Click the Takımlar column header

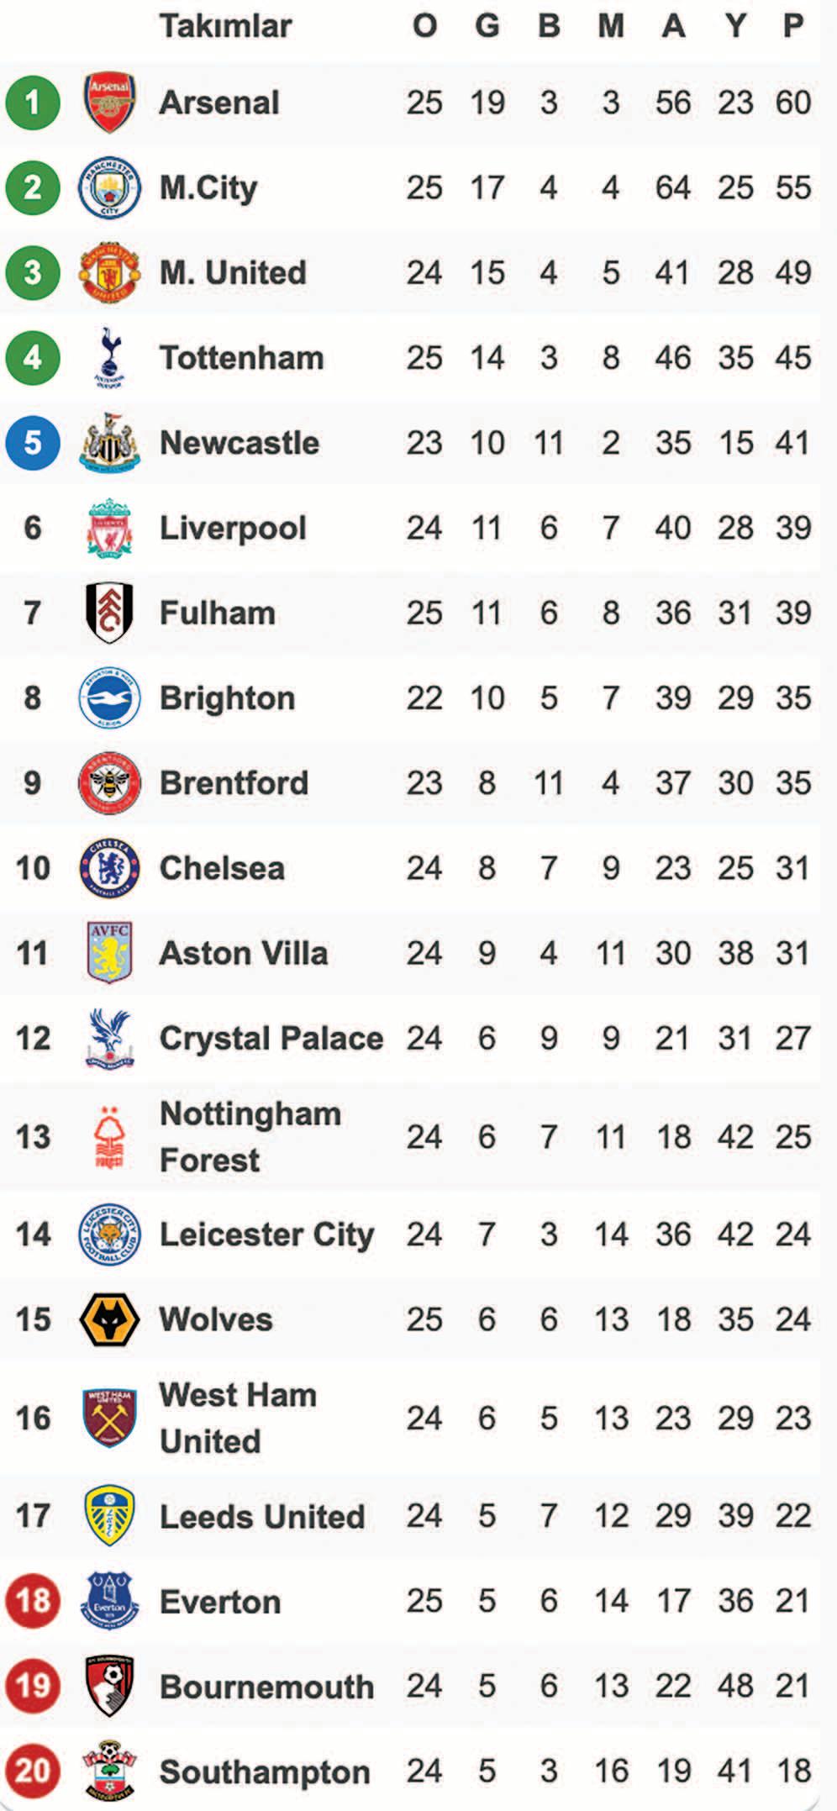tap(225, 26)
